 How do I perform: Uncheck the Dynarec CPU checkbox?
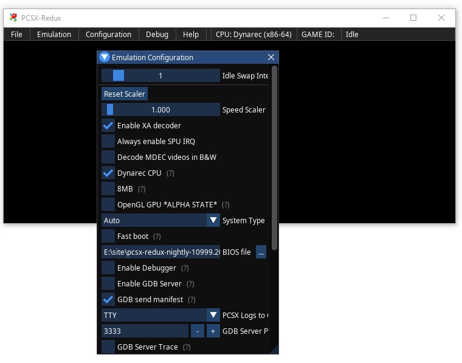tap(108, 173)
